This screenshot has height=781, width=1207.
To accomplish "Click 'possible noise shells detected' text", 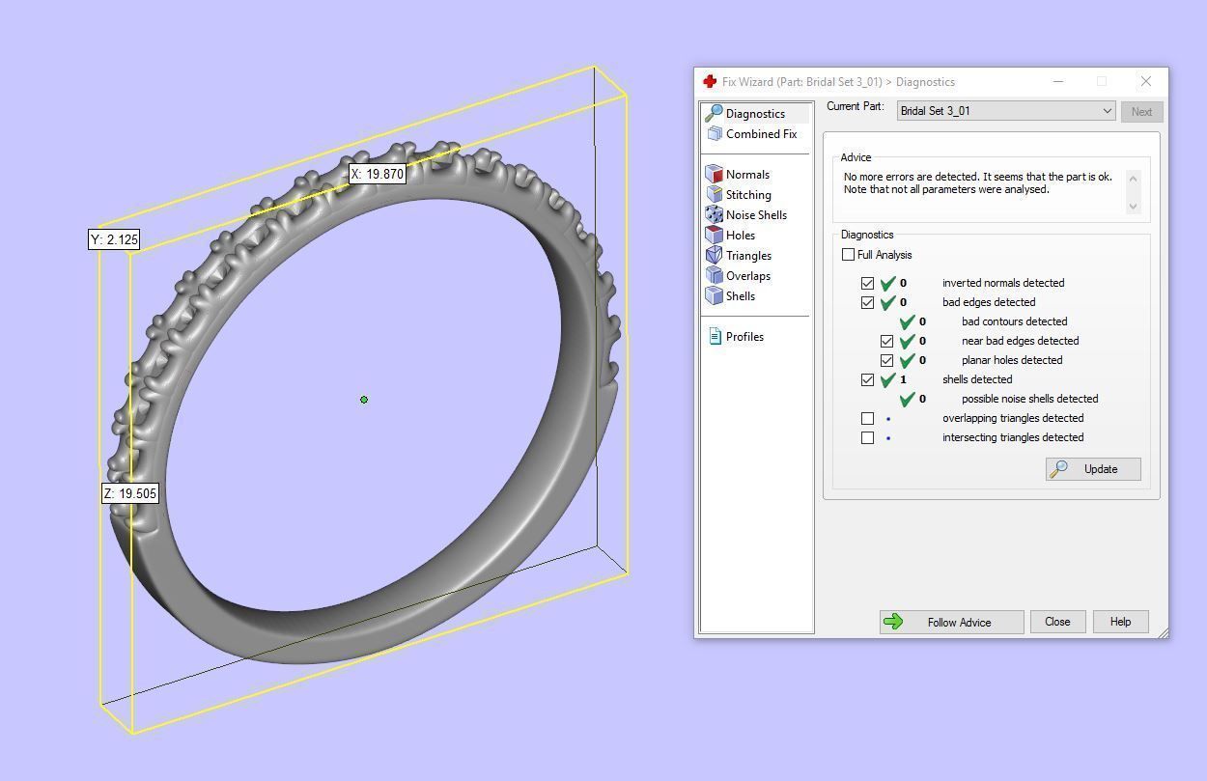I will tap(1029, 399).
